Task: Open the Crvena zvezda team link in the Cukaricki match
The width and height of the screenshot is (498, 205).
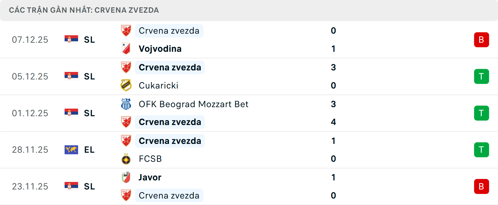Action: point(170,67)
